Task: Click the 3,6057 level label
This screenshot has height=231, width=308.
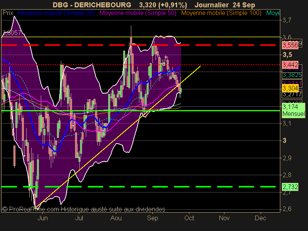Action: [x=12, y=33]
